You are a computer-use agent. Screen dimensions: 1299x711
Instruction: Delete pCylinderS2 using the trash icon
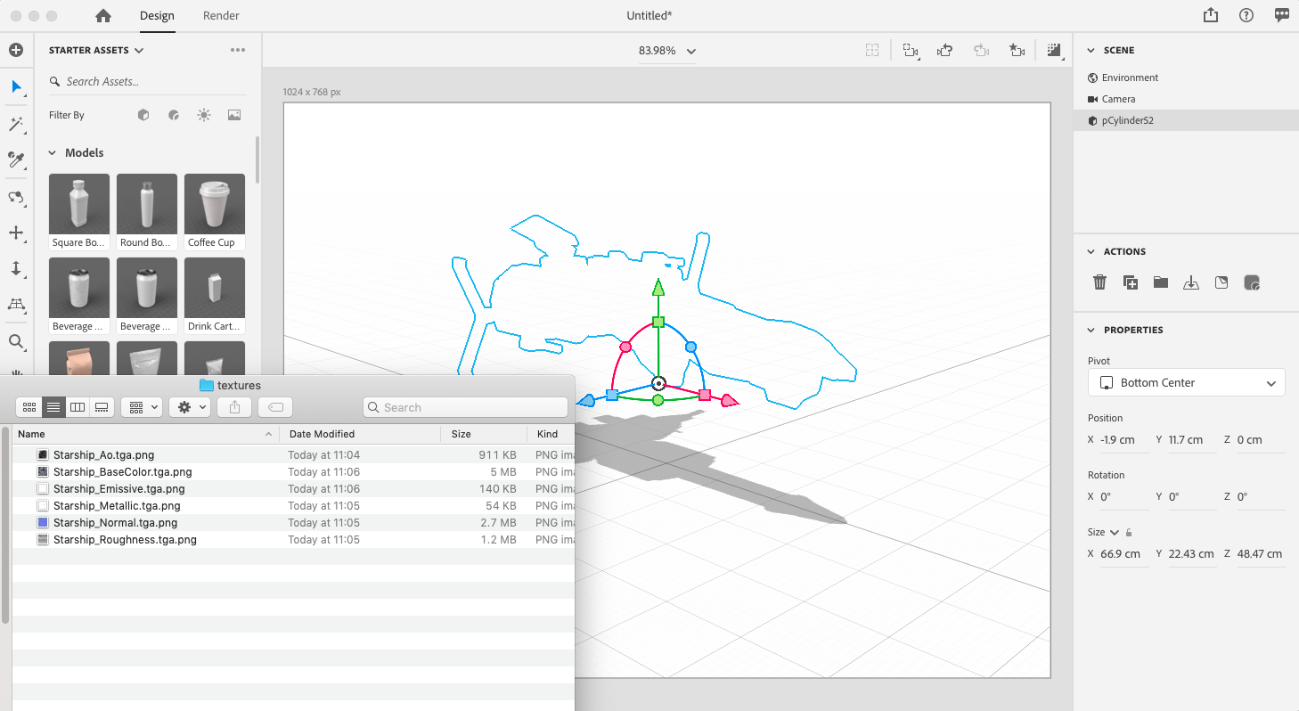point(1099,282)
